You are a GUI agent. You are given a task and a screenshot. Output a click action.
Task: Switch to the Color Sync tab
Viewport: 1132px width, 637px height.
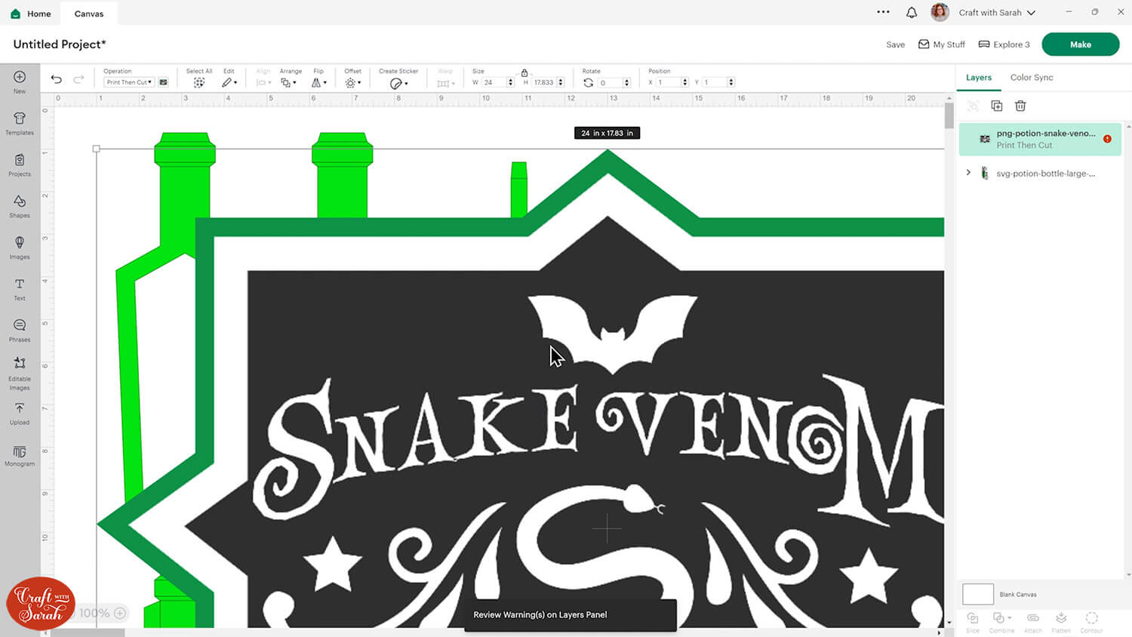(1031, 78)
